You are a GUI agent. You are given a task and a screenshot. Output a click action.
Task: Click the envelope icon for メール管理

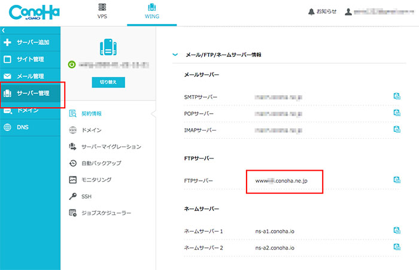click(7, 76)
